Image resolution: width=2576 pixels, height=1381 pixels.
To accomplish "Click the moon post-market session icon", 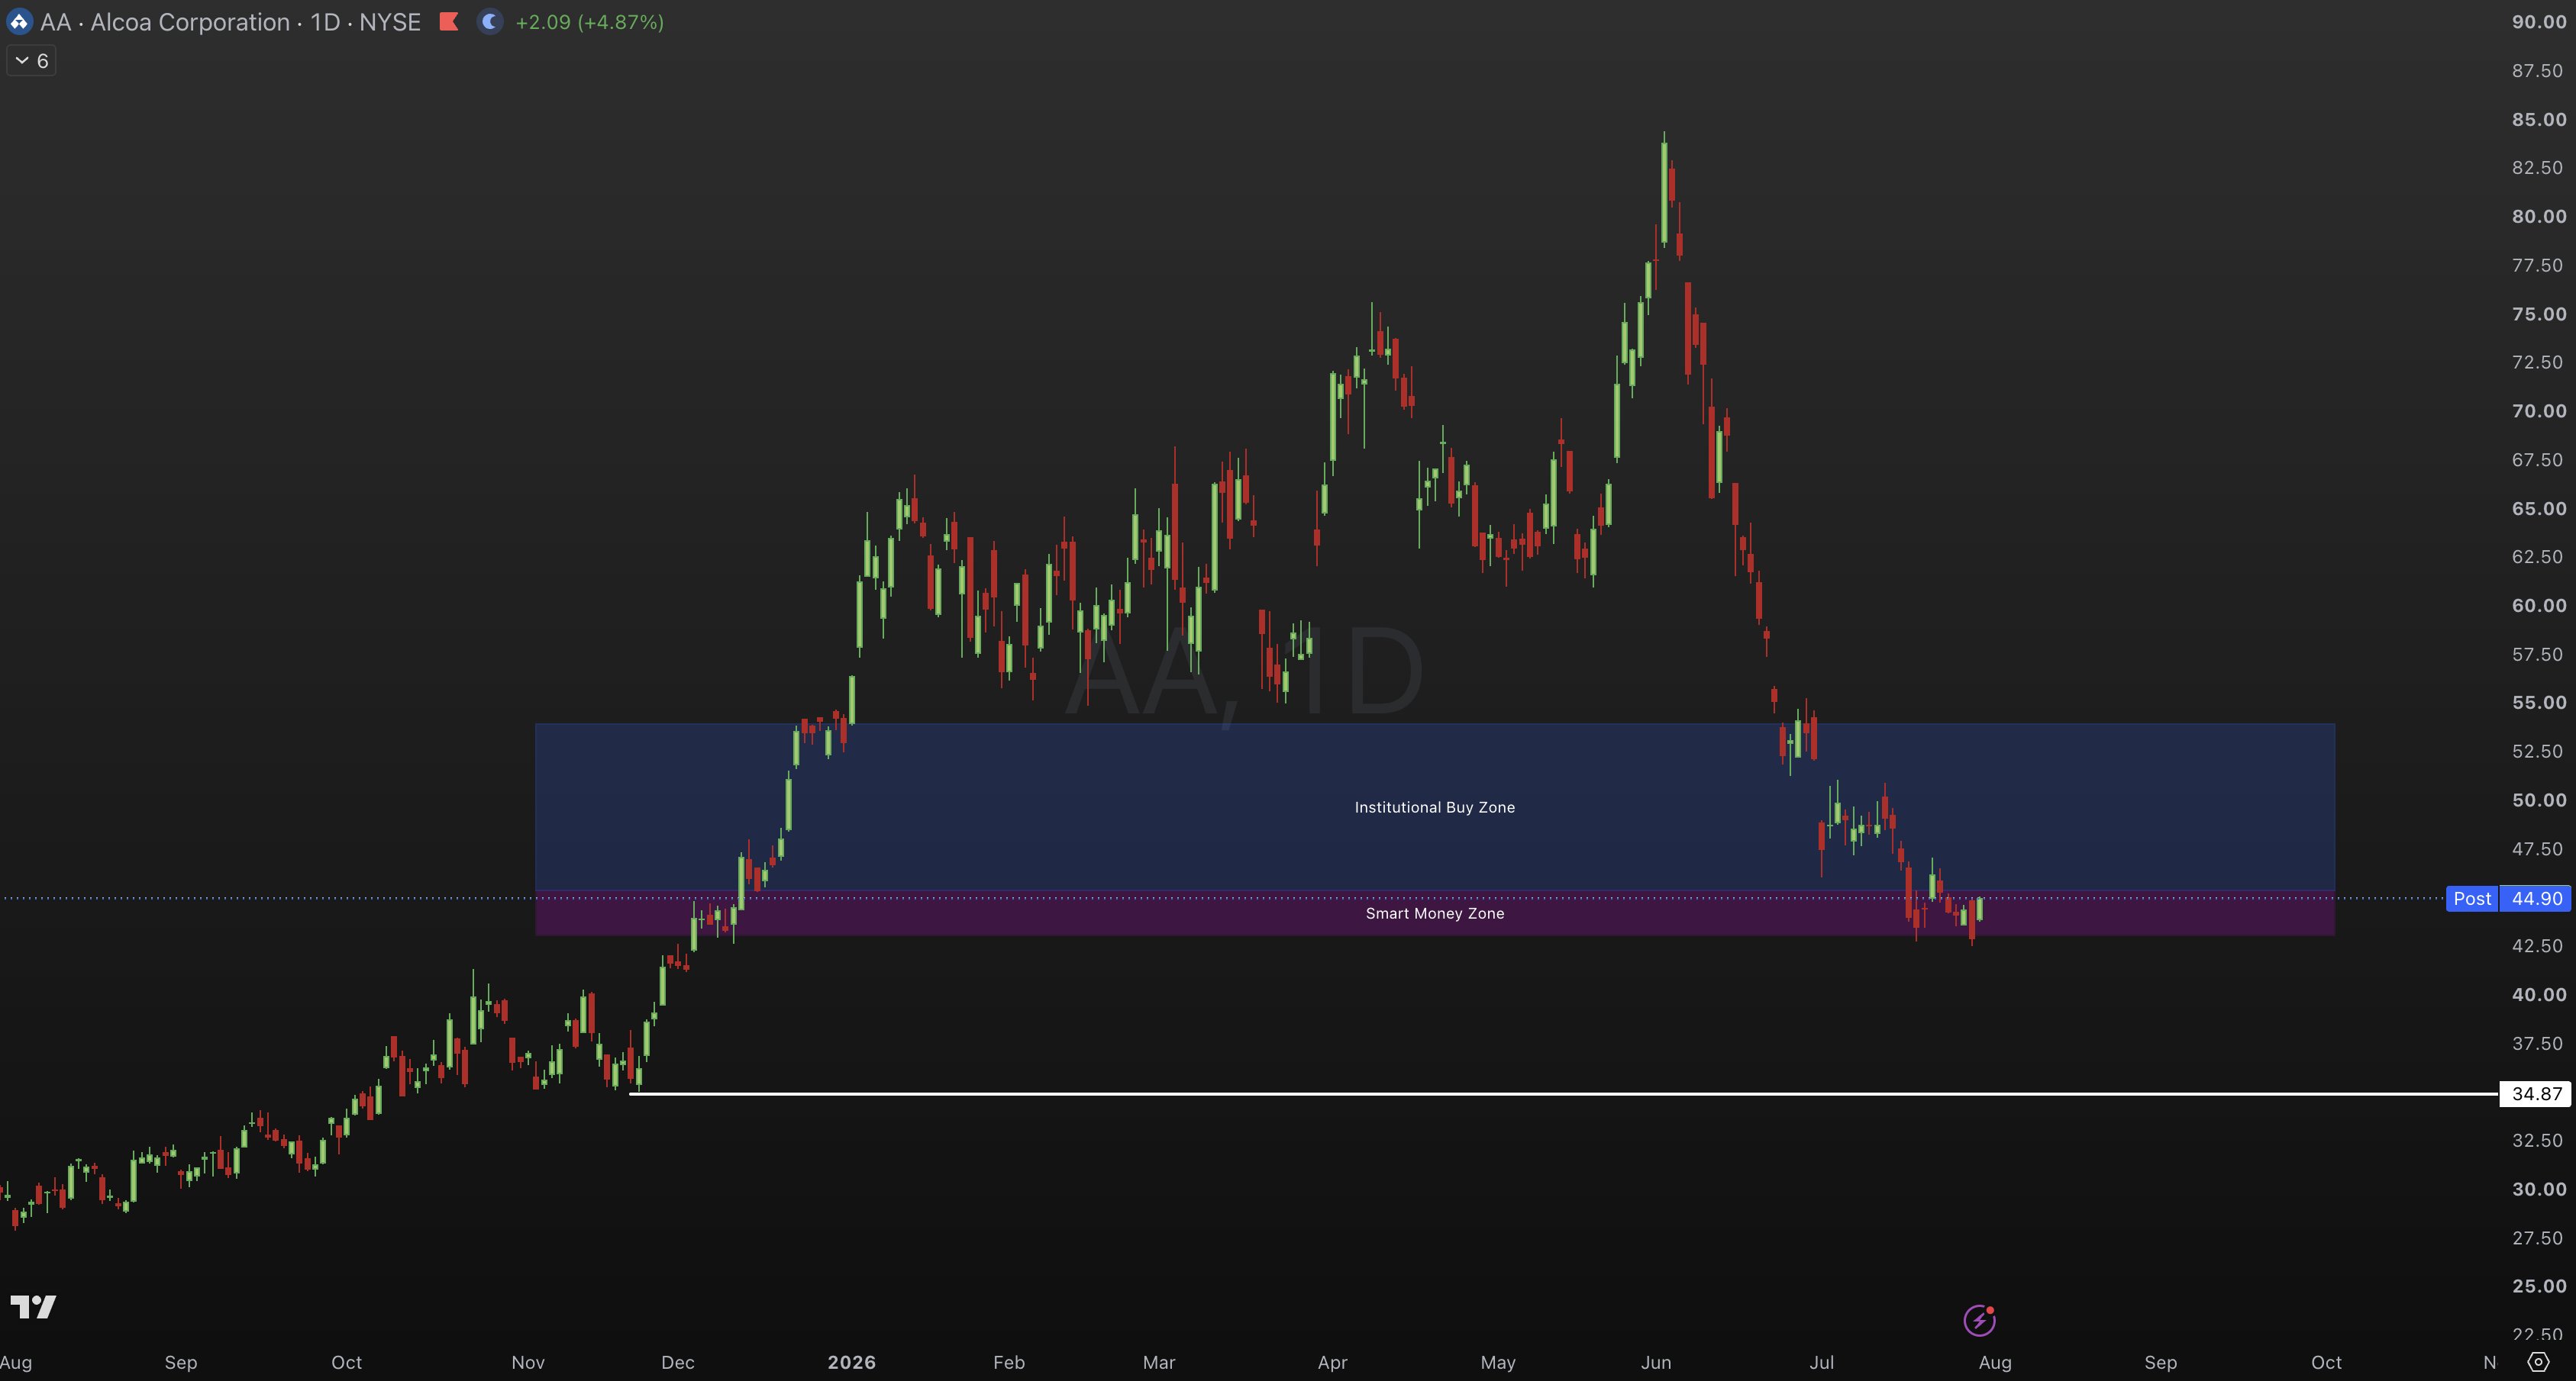I will pos(489,22).
